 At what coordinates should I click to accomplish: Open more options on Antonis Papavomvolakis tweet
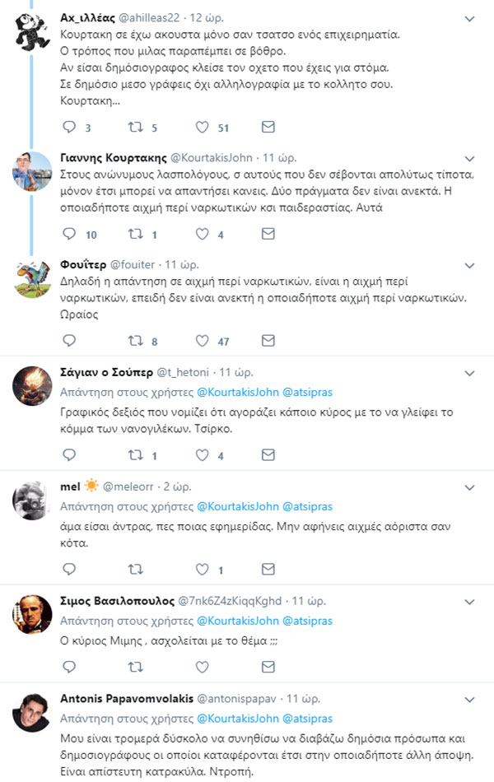[469, 699]
